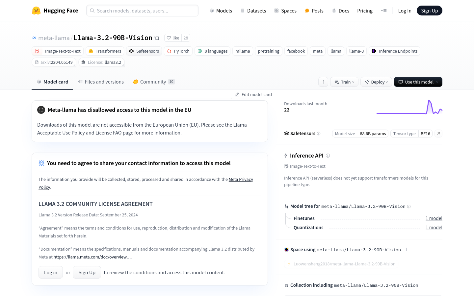Switch to the Model card tab

pyautogui.click(x=52, y=82)
